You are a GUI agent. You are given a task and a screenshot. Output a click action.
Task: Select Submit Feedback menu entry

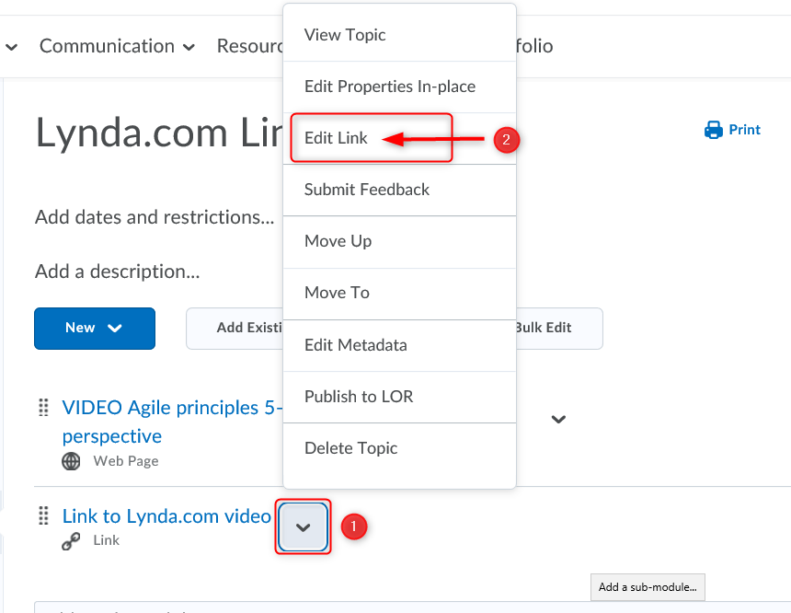pyautogui.click(x=367, y=190)
